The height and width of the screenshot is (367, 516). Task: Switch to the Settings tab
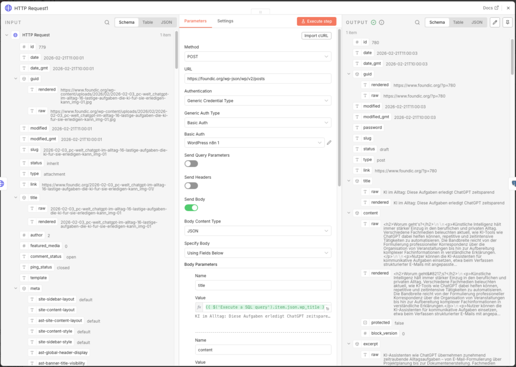pyautogui.click(x=225, y=21)
